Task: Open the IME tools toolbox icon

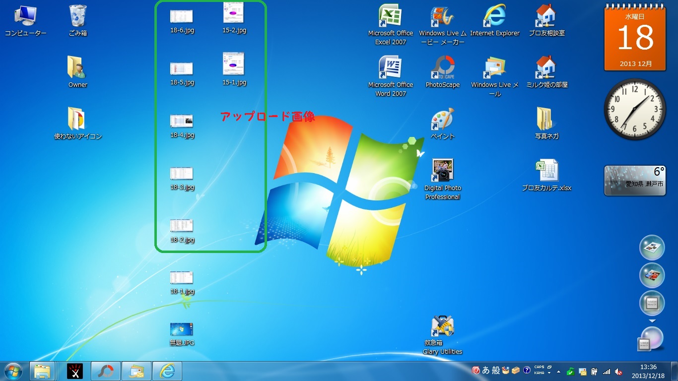Action: 516,371
